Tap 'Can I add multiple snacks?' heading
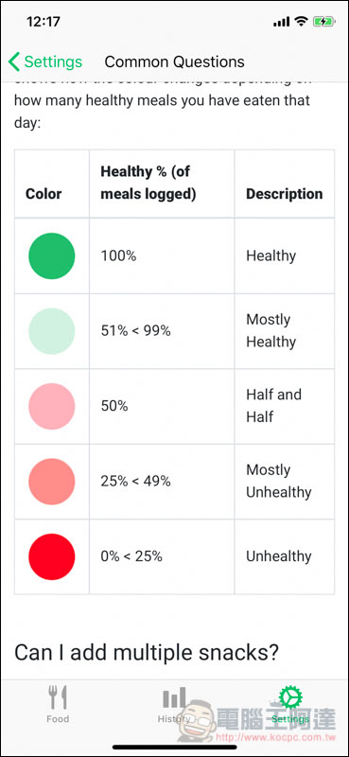The image size is (349, 757). (147, 652)
